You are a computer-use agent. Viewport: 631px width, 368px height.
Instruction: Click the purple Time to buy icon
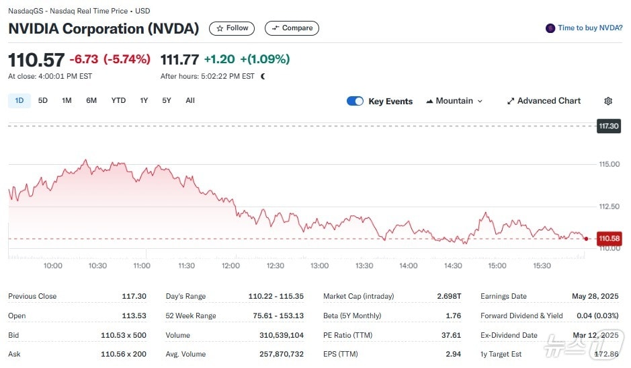click(550, 28)
